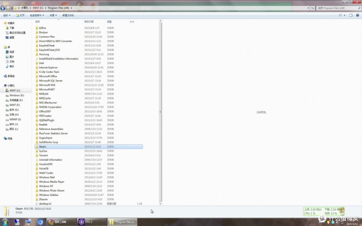Open 下载 Downloads in Favorites
This screenshot has width=362, height=226.
pos(10,28)
